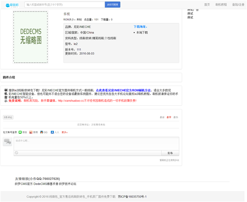
Task: Click the DEDECMS 无缩略图 thumbnail
Action: click(x=30, y=37)
